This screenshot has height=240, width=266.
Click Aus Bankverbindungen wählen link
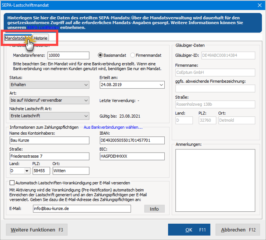pyautogui.click(x=113, y=127)
